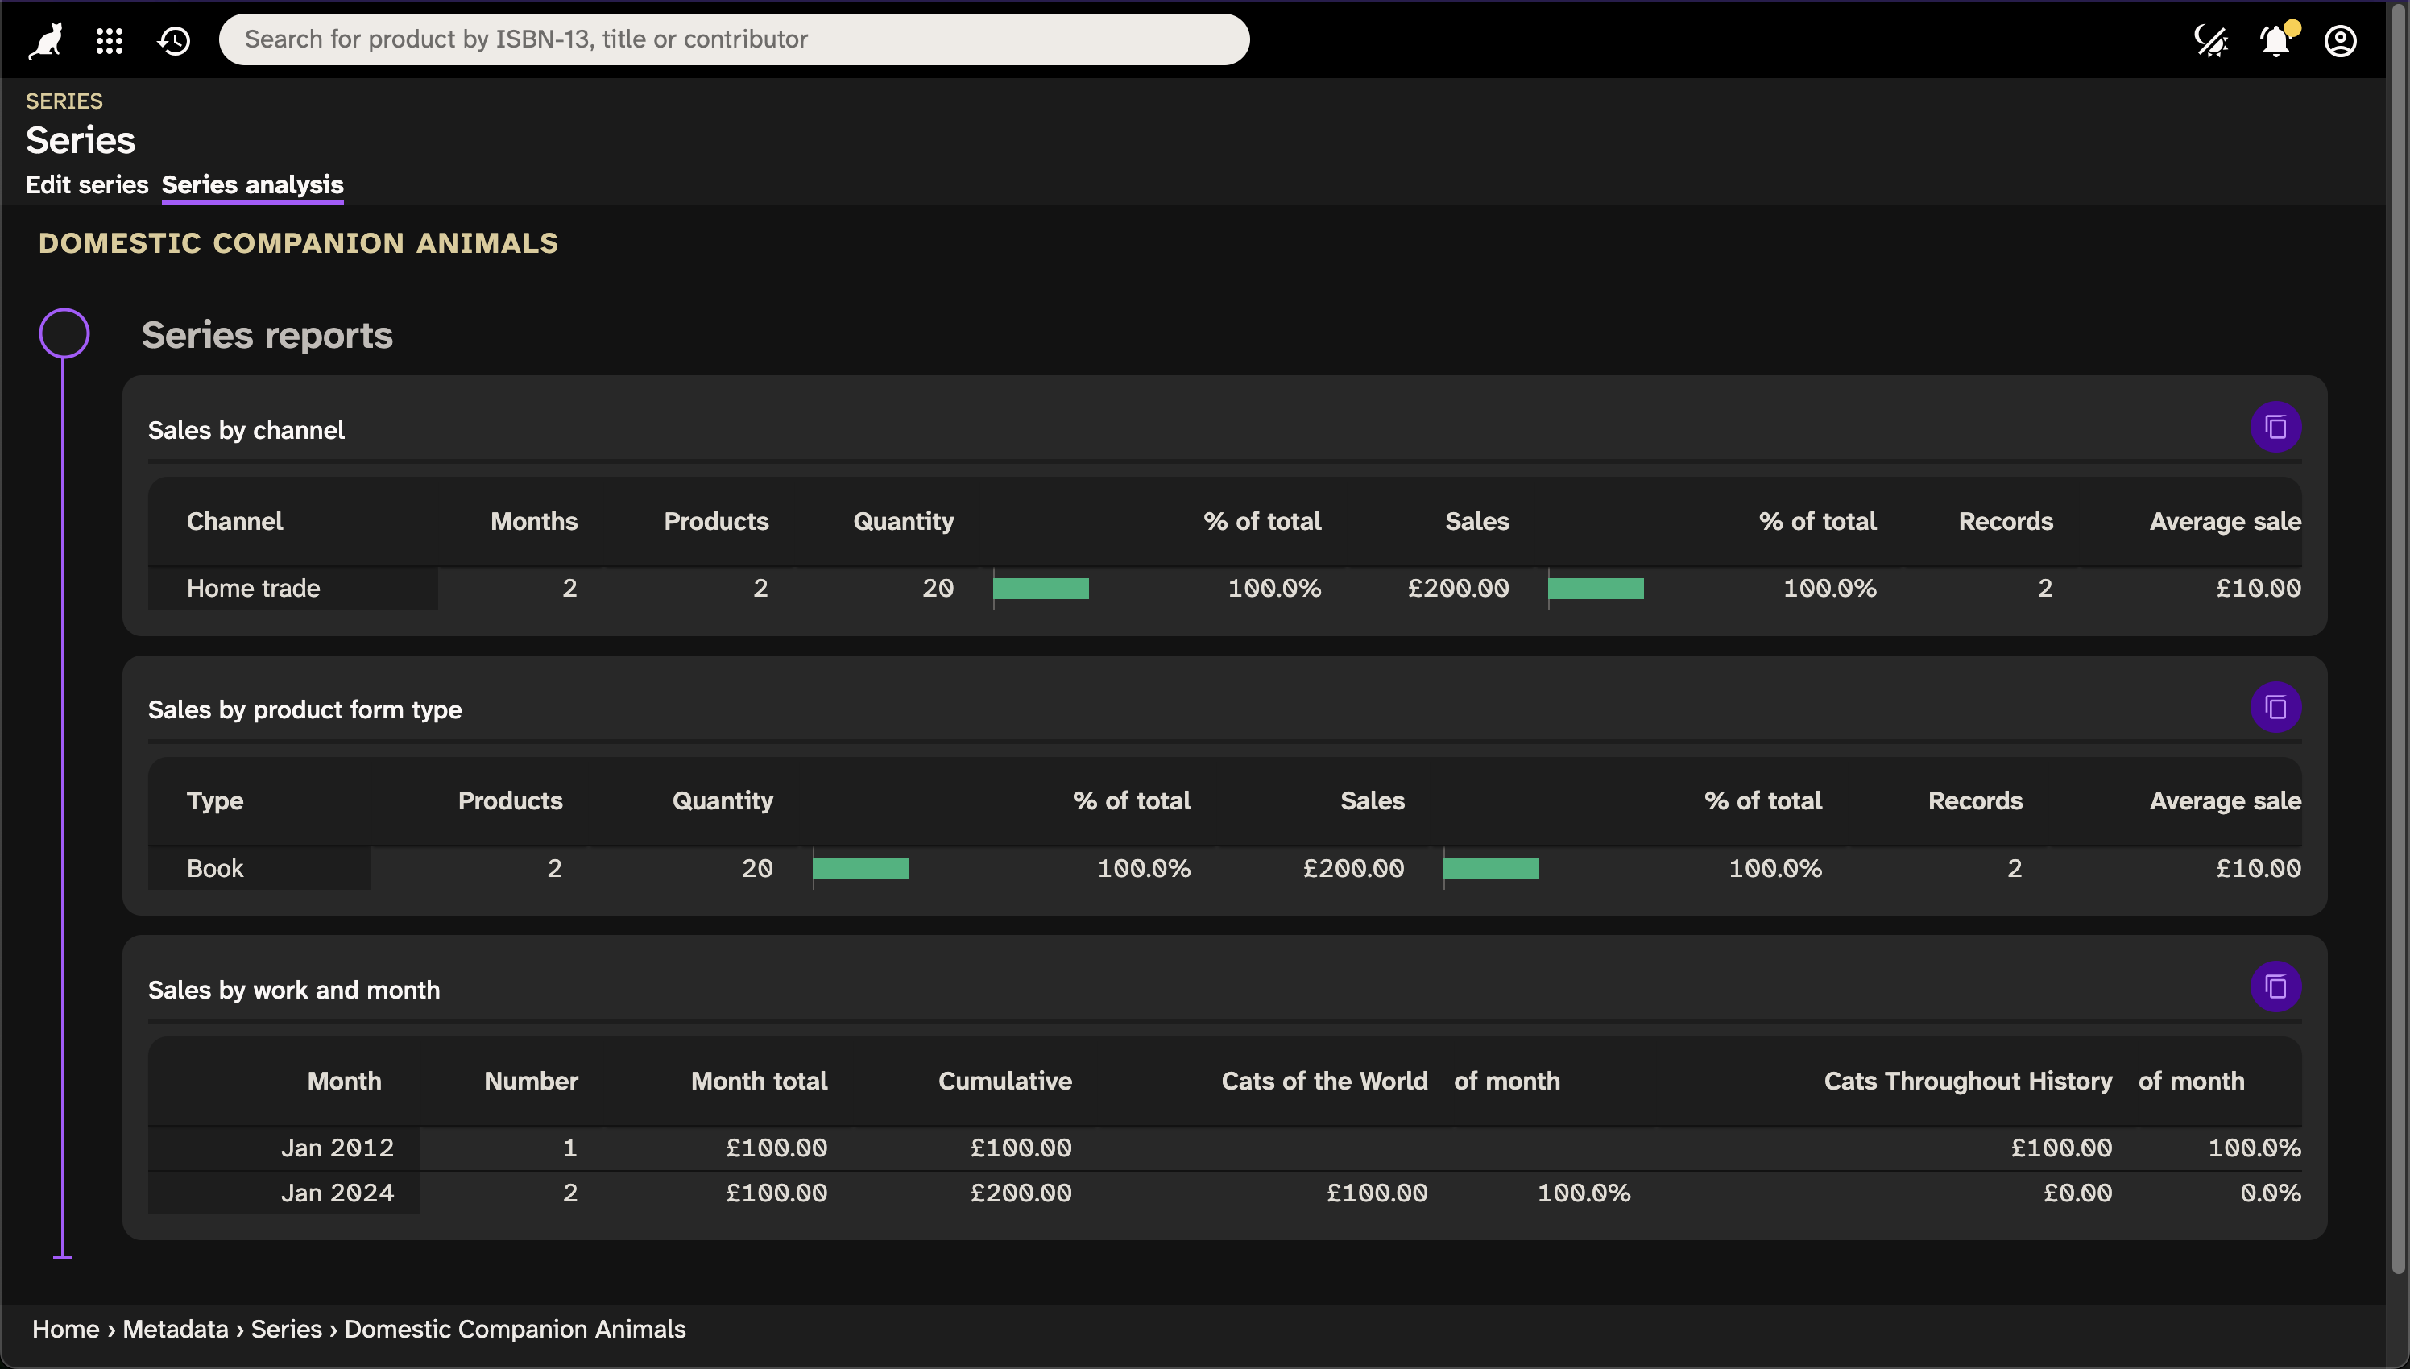Open Metadata from the breadcrumb trail
The image size is (2410, 1369).
(x=175, y=1329)
